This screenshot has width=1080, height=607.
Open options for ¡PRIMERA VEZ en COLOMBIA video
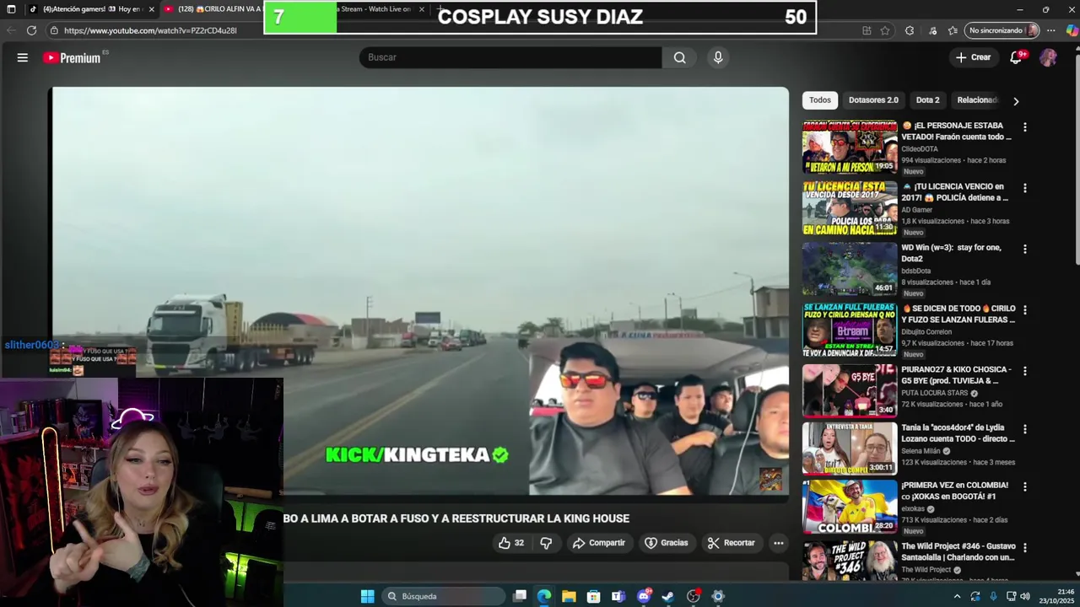coord(1025,487)
